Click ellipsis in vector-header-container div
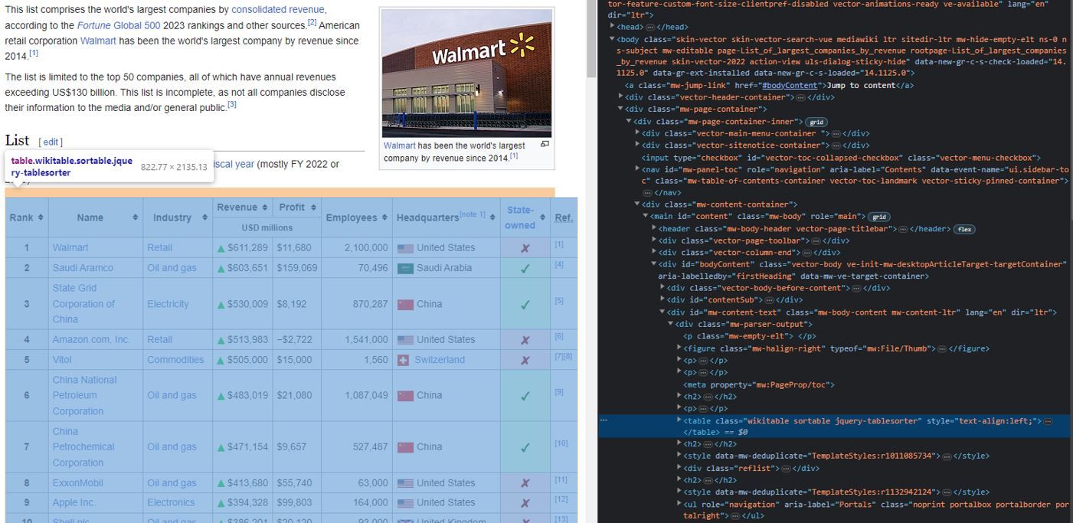 point(801,98)
